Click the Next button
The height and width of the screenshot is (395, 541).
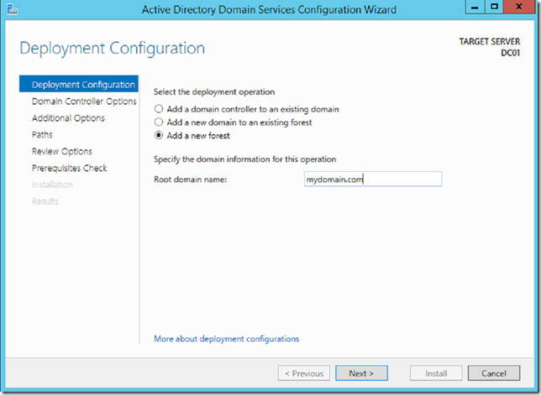tap(361, 373)
